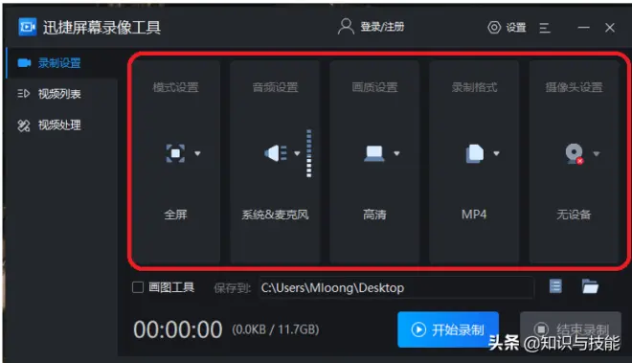632x363 pixels.
Task: Click the save path input field
Action: pos(396,287)
